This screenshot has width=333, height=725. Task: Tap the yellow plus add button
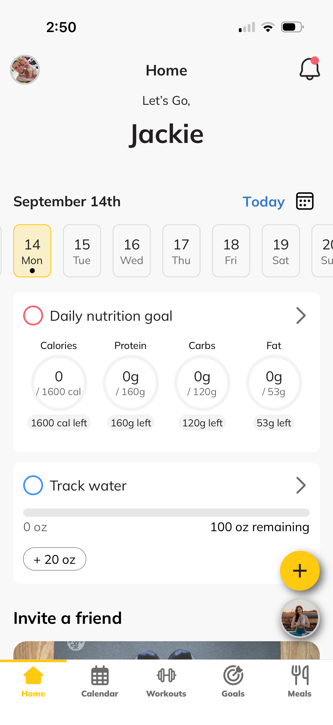point(300,570)
